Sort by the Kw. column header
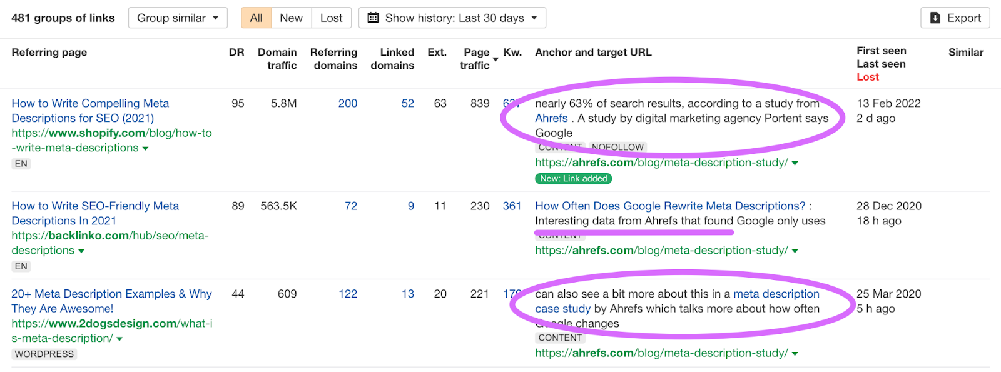 (x=512, y=53)
